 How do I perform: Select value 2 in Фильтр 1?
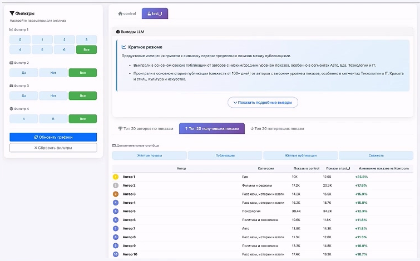click(x=65, y=39)
